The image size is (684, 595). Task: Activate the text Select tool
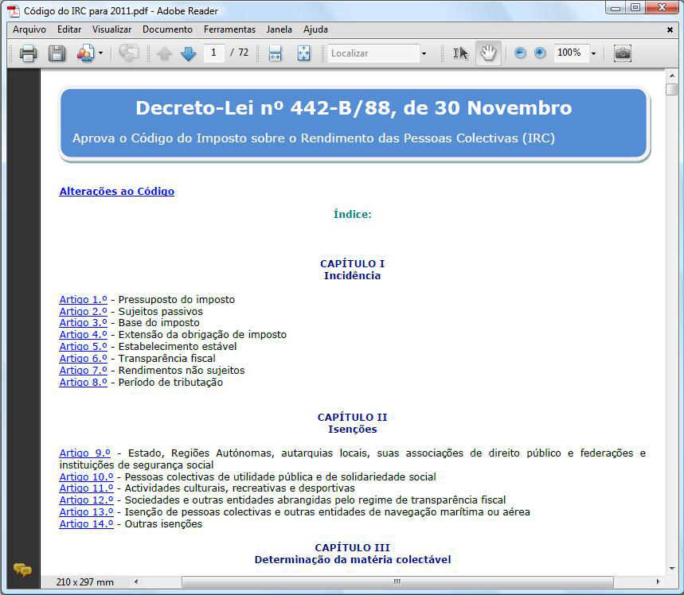(x=460, y=53)
